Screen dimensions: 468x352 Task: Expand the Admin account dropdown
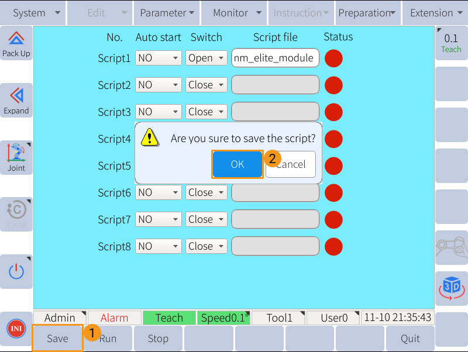pos(60,318)
